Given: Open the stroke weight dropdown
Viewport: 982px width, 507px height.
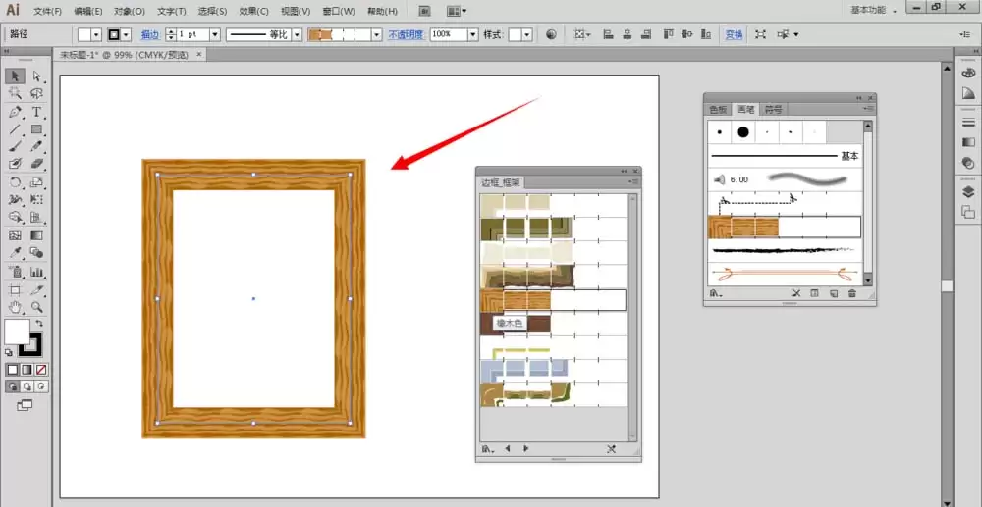Looking at the screenshot, I should click(215, 35).
